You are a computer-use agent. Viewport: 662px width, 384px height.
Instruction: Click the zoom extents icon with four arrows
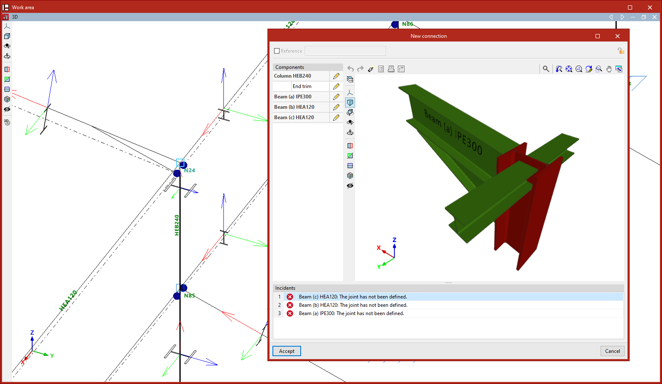coord(569,69)
